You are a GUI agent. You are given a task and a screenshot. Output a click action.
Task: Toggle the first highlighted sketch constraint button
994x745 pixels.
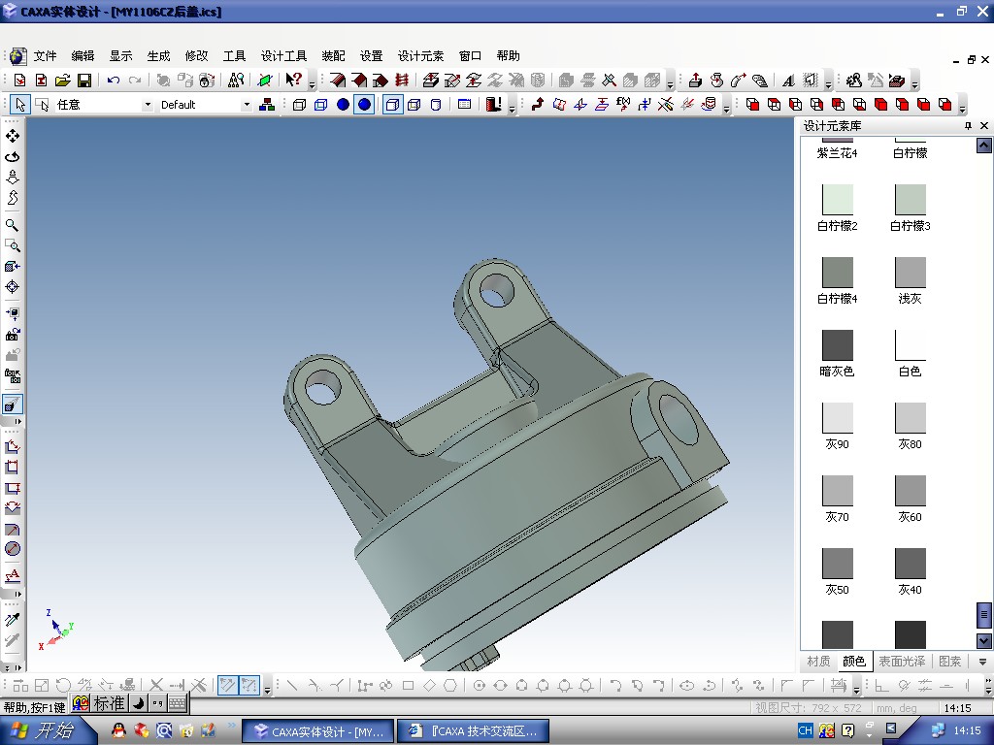(227, 686)
